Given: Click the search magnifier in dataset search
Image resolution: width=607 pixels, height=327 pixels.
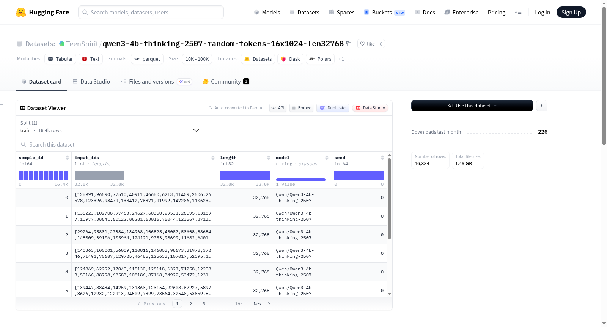Looking at the screenshot, I should pos(24,144).
